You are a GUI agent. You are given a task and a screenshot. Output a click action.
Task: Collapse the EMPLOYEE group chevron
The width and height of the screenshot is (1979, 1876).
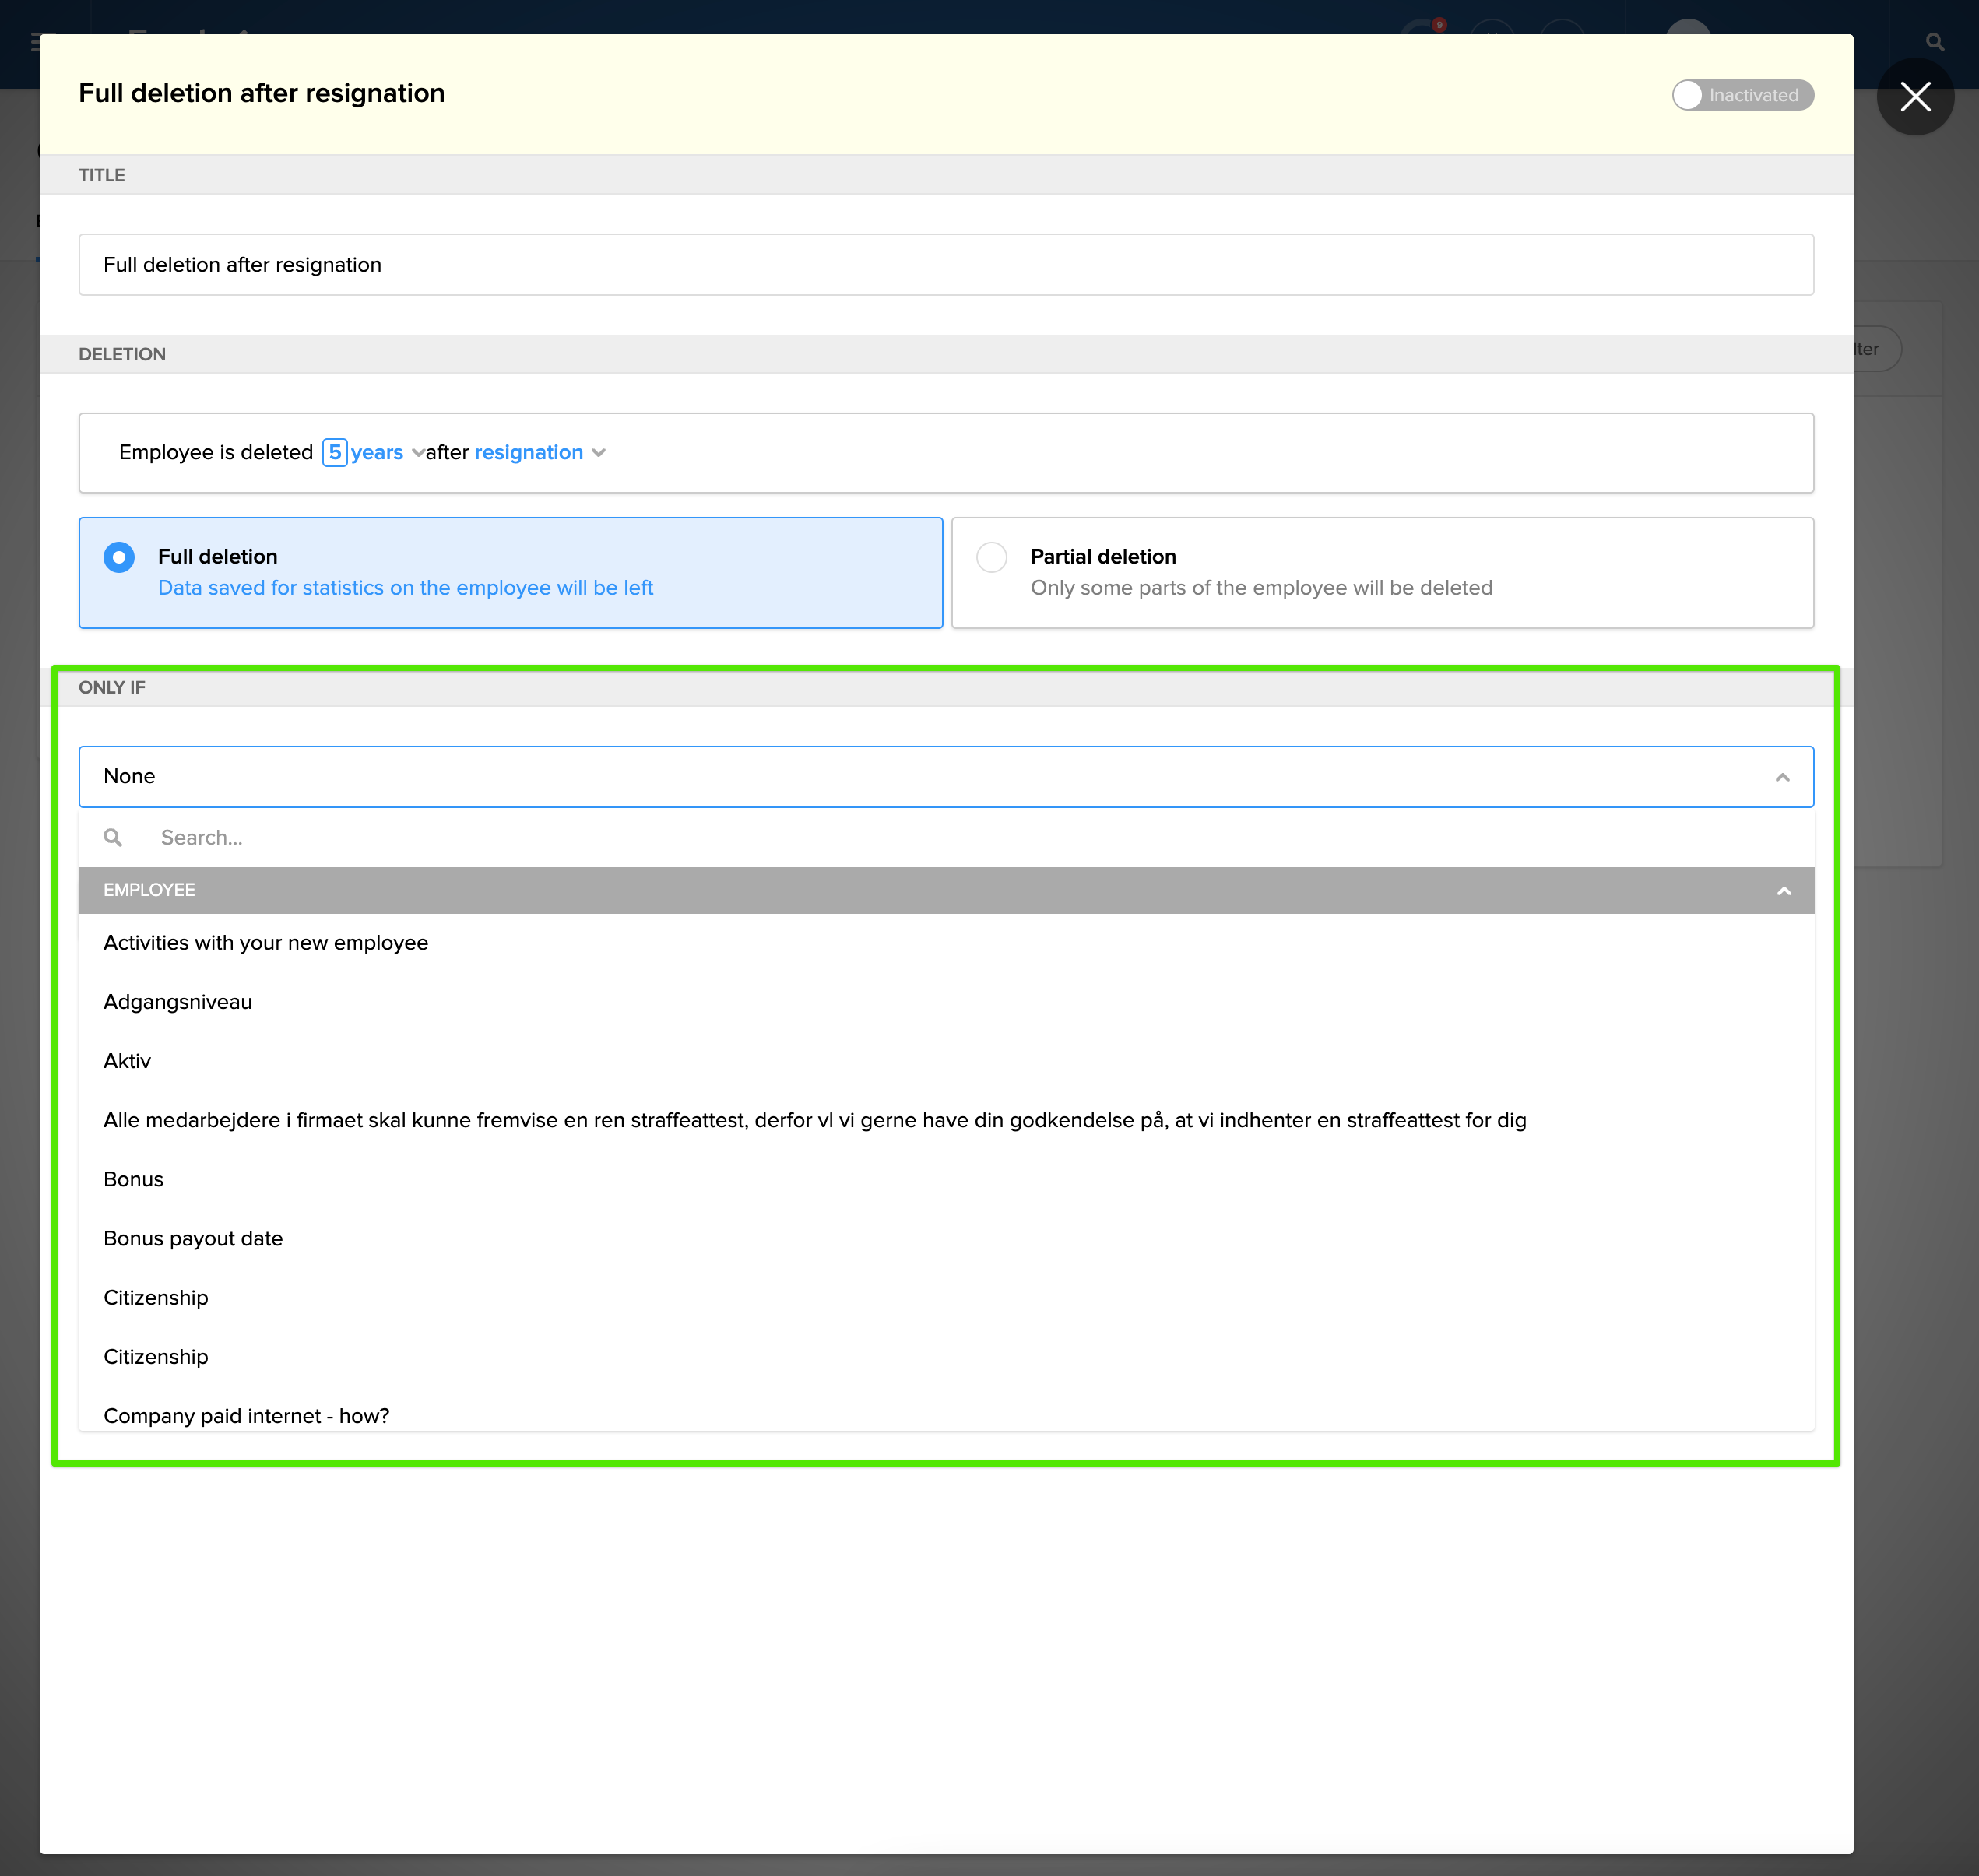[1783, 890]
